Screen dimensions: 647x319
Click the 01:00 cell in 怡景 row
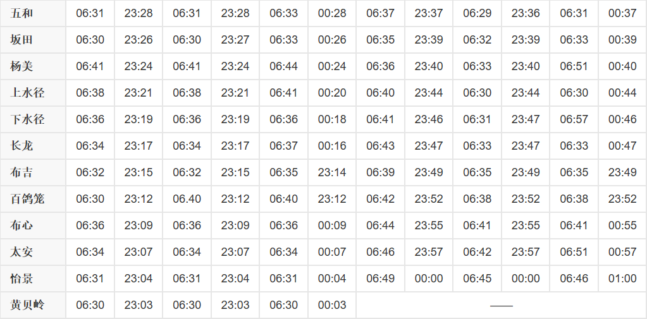pyautogui.click(x=622, y=279)
